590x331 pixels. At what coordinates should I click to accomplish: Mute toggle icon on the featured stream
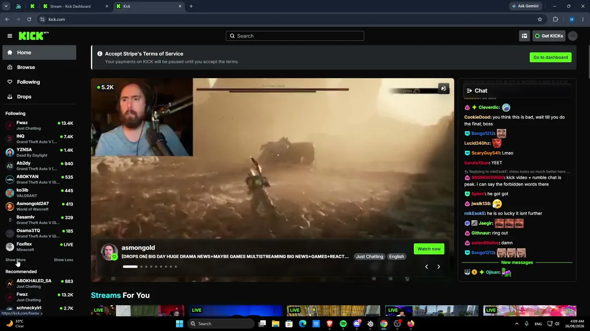(443, 89)
